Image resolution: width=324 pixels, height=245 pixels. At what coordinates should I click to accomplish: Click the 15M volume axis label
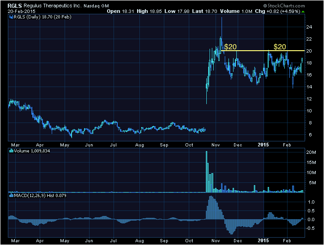pyautogui.click(x=311, y=163)
